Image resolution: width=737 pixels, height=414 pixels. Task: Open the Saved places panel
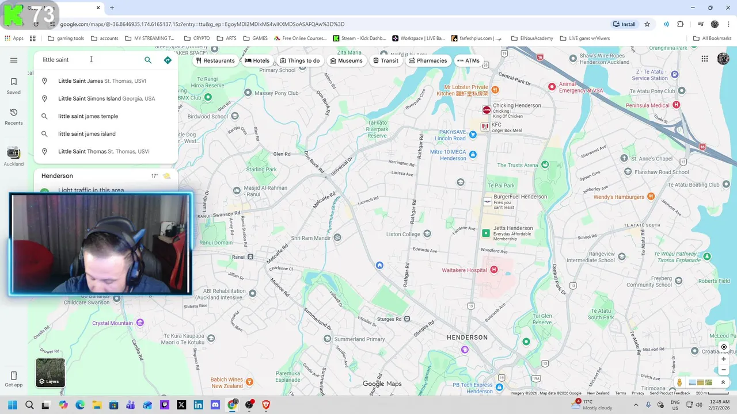coord(14,86)
